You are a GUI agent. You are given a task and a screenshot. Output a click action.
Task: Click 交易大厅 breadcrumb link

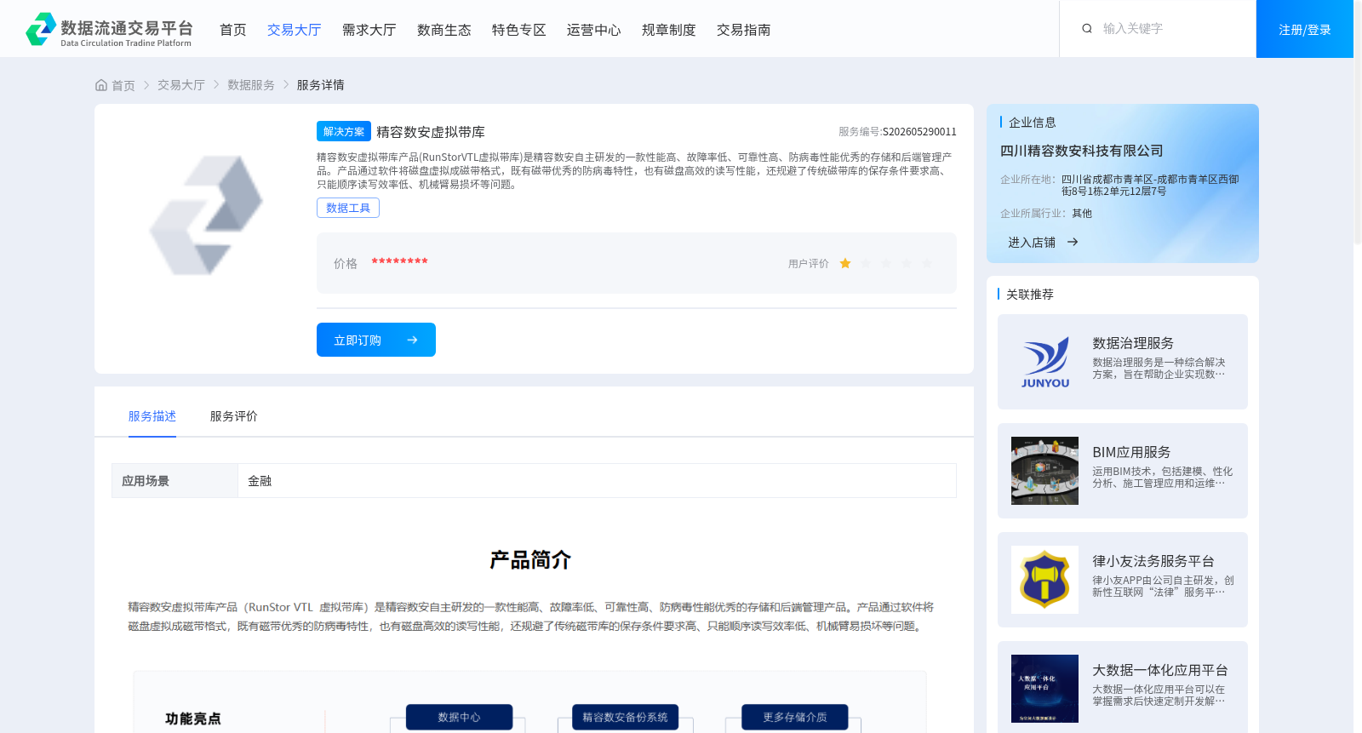[181, 85]
